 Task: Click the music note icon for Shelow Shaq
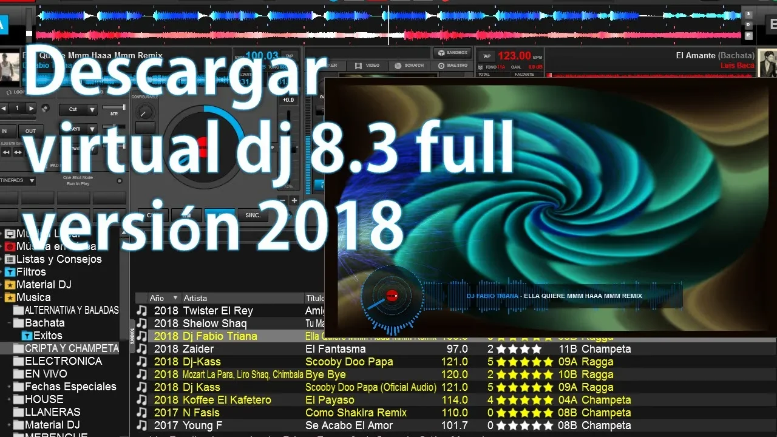(141, 324)
